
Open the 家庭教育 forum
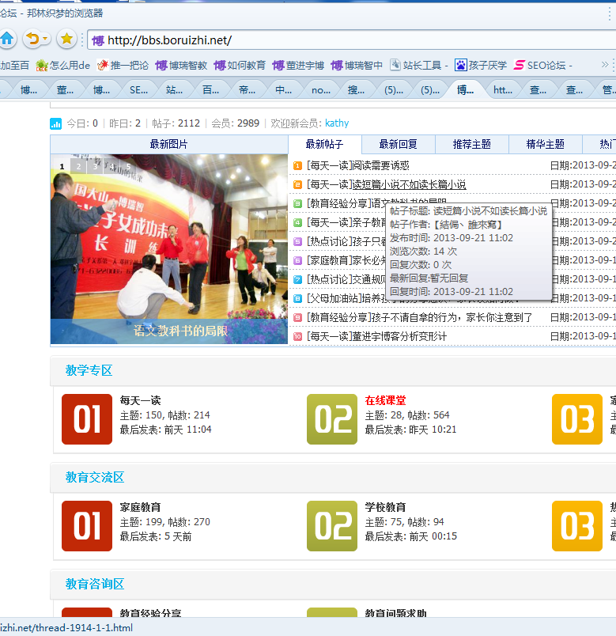click(140, 507)
